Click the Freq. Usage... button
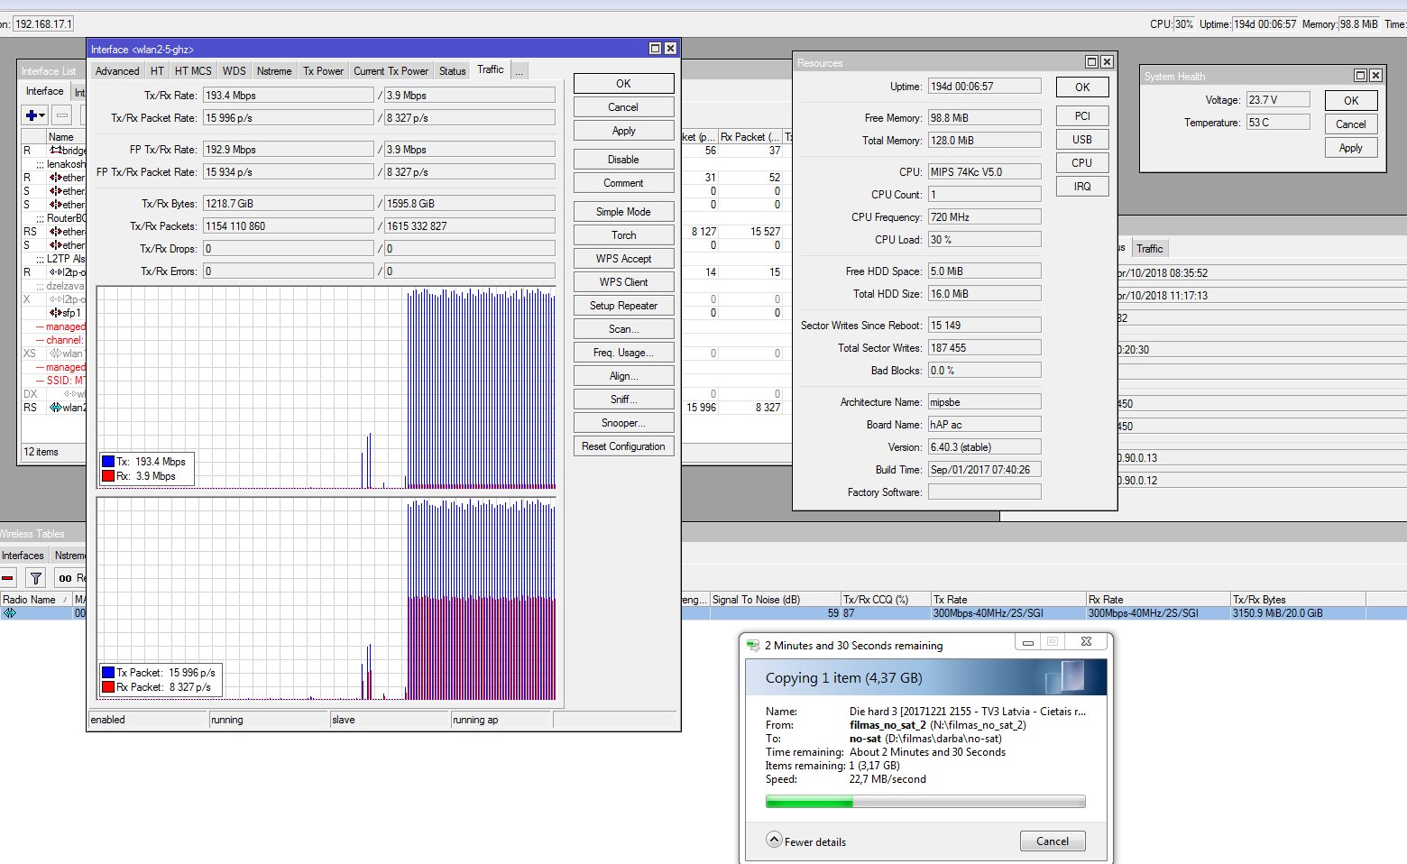This screenshot has width=1407, height=864. point(623,353)
